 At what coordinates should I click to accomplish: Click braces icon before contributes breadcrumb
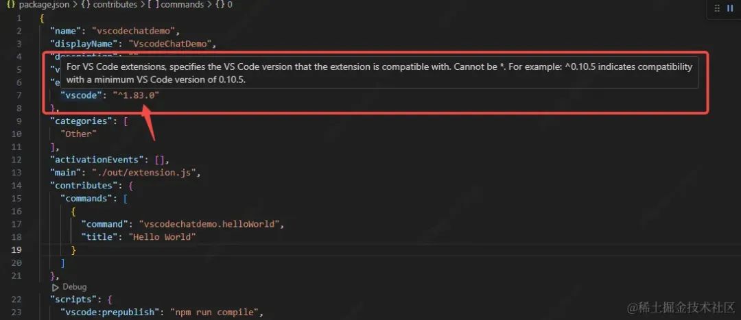point(86,5)
